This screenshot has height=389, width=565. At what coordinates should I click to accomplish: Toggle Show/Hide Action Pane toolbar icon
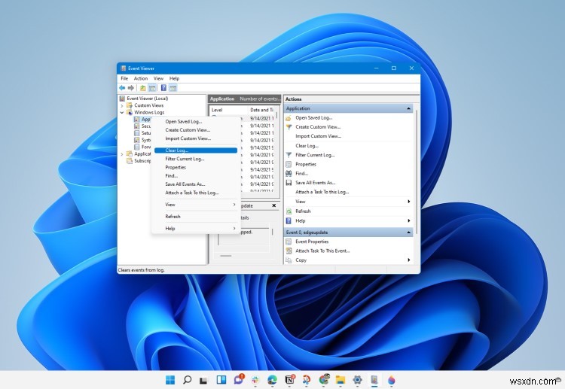(x=173, y=88)
